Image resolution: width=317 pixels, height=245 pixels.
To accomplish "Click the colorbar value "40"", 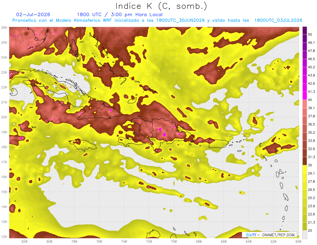I will 311,100.
